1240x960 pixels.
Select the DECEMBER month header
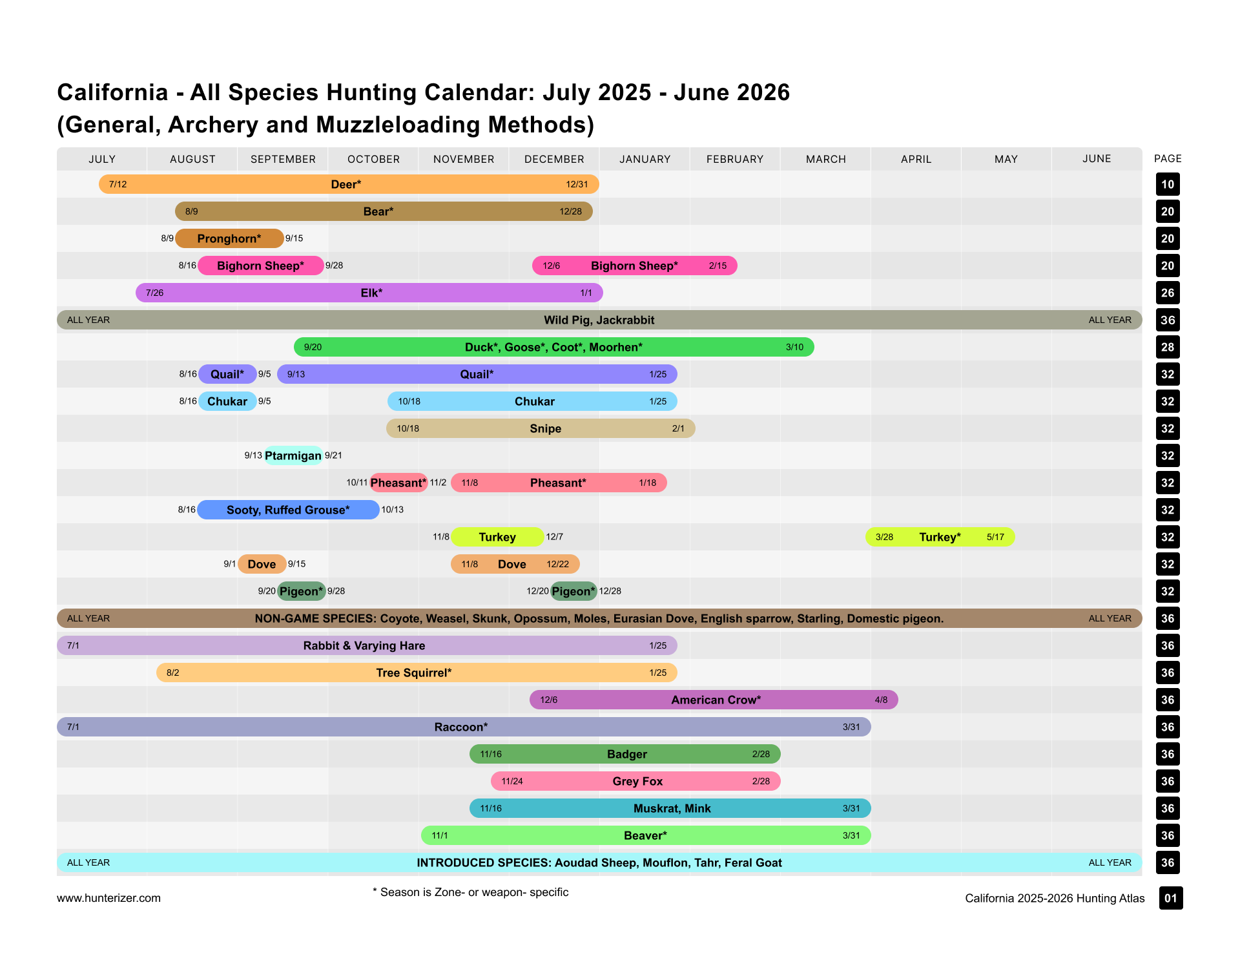pos(554,159)
